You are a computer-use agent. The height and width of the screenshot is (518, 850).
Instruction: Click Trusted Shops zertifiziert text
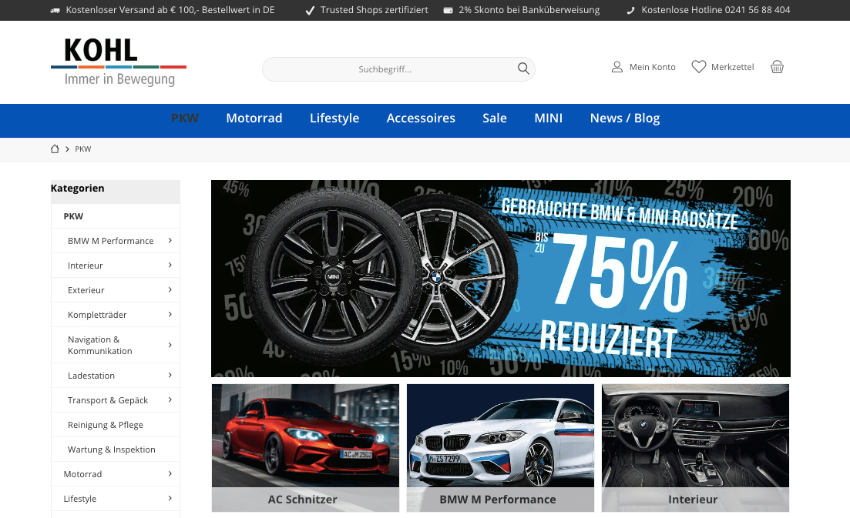[374, 10]
